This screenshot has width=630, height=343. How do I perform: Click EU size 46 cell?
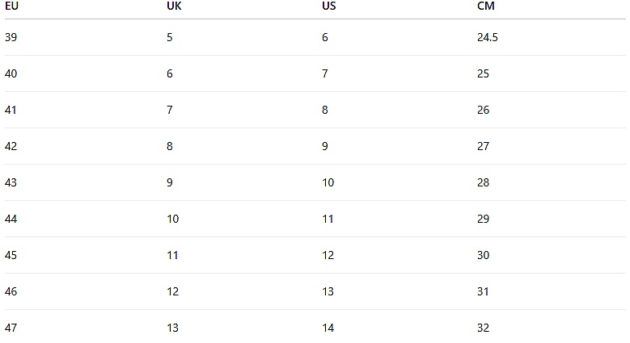click(x=11, y=291)
